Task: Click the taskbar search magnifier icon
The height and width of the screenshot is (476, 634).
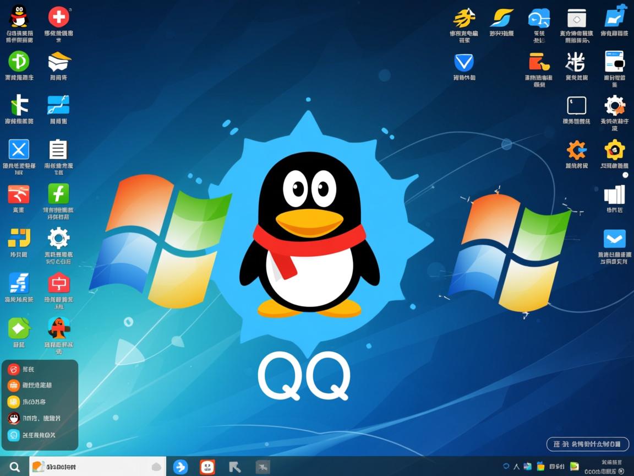Action: tap(14, 467)
